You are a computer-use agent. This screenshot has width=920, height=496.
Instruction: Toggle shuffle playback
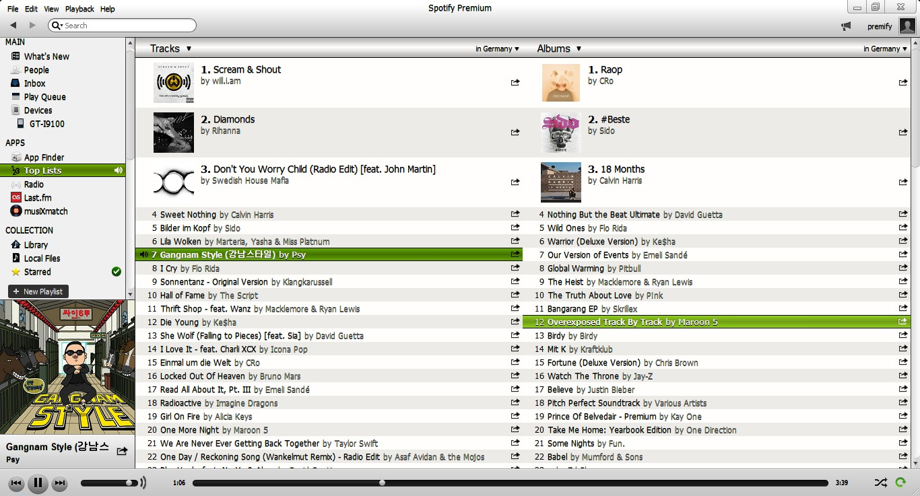[880, 483]
